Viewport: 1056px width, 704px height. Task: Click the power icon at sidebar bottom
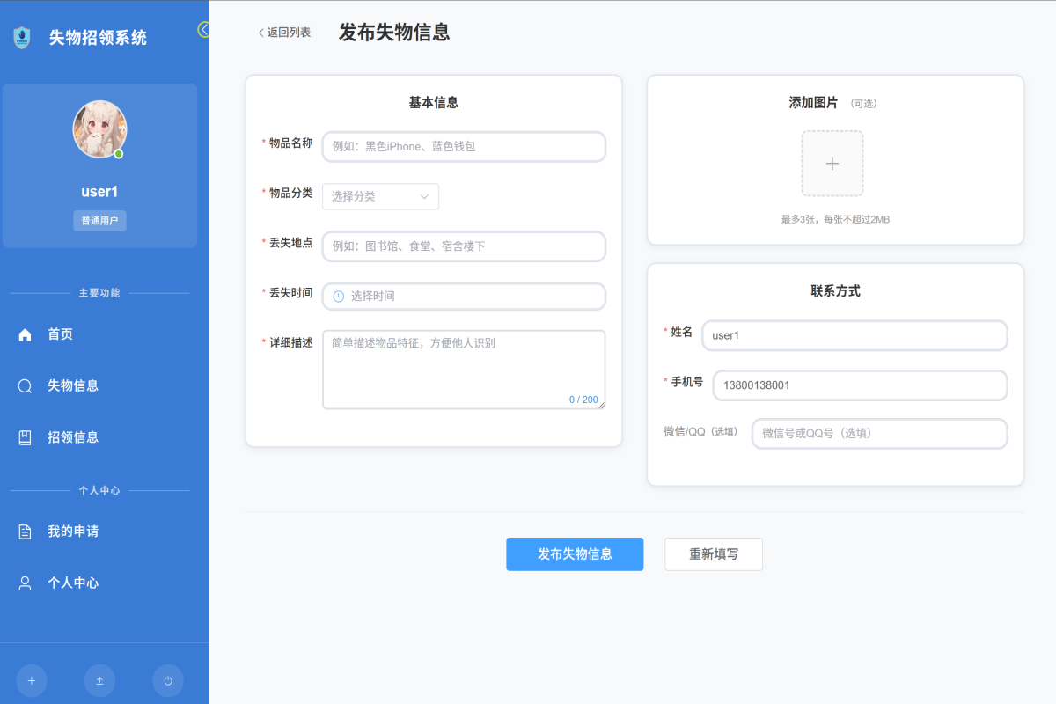[167, 680]
